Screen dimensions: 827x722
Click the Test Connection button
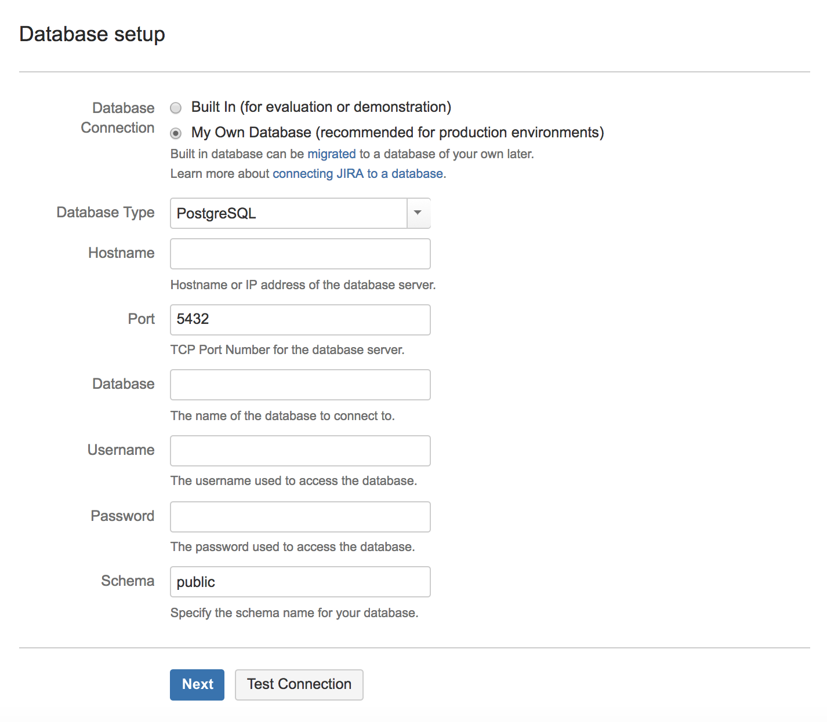(299, 685)
